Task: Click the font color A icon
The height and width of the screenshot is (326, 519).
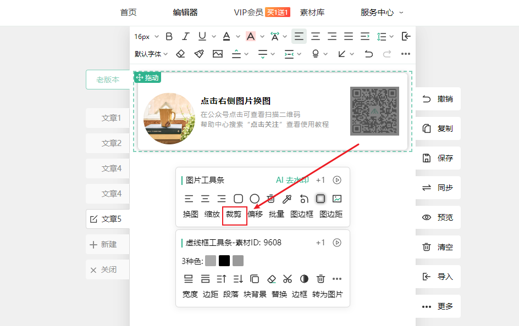Action: [227, 36]
